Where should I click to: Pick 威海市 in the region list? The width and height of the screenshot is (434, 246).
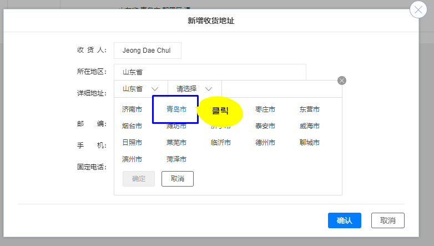[310, 126]
